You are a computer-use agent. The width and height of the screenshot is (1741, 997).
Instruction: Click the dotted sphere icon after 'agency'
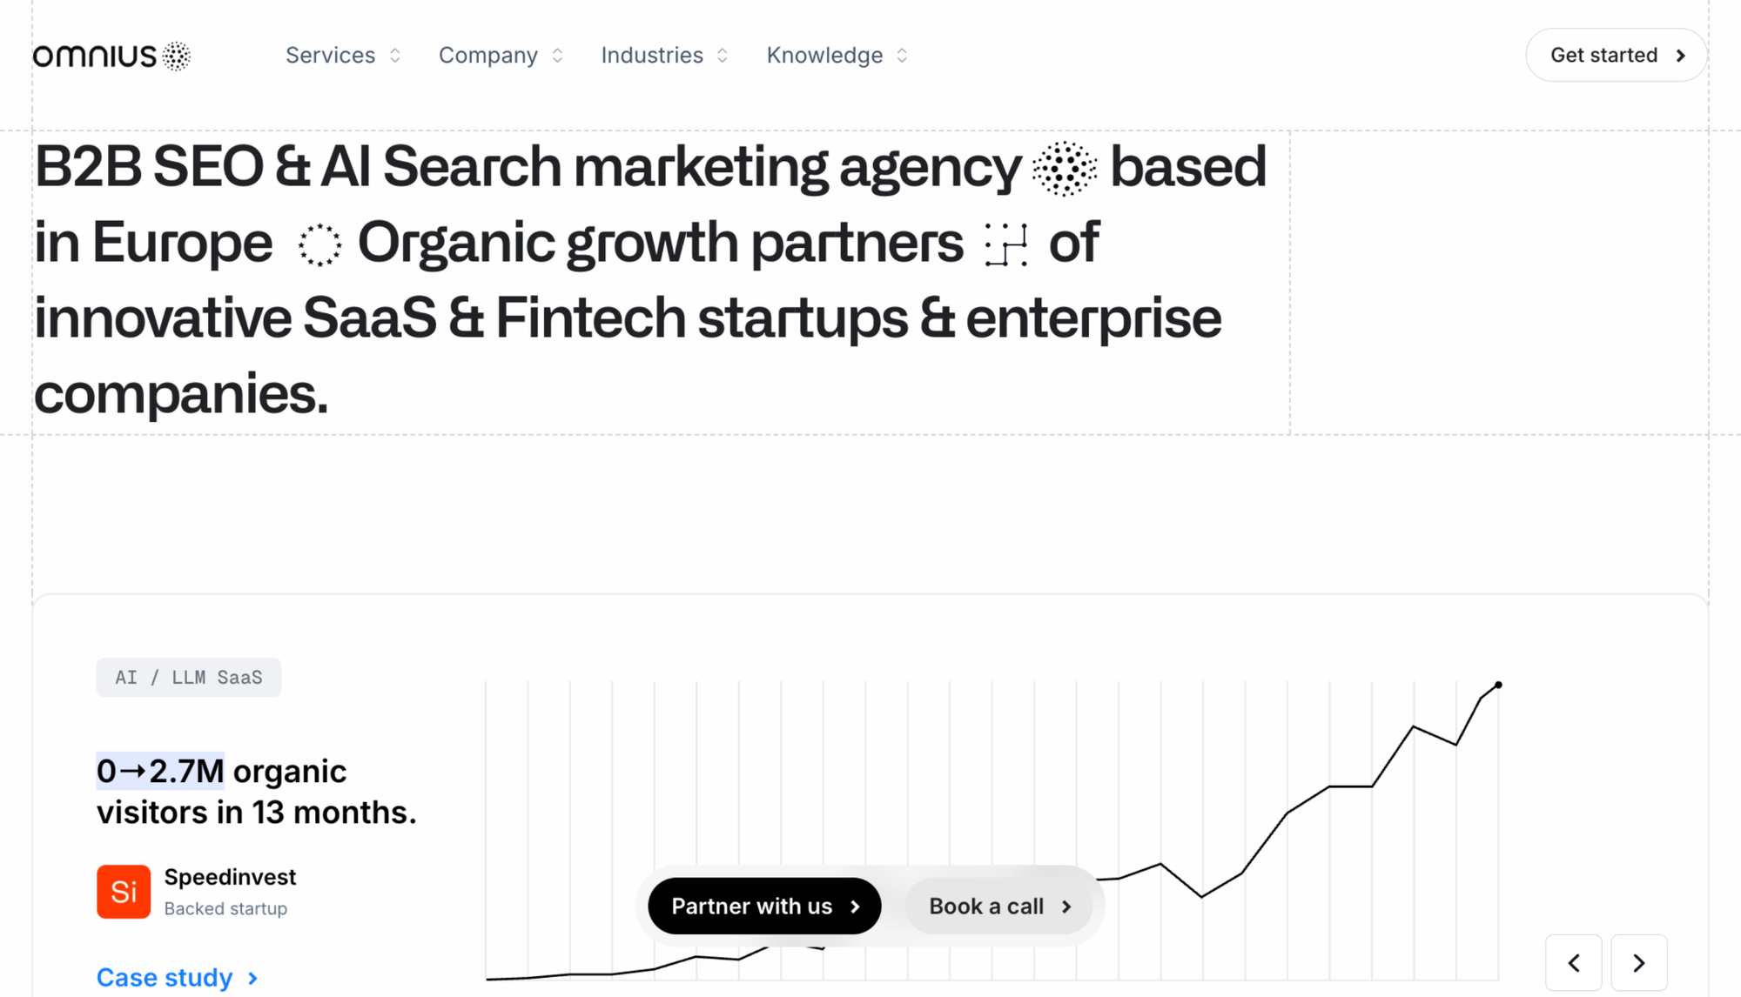pos(1064,168)
